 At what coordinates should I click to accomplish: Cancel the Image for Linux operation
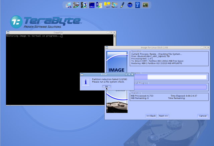(203, 116)
